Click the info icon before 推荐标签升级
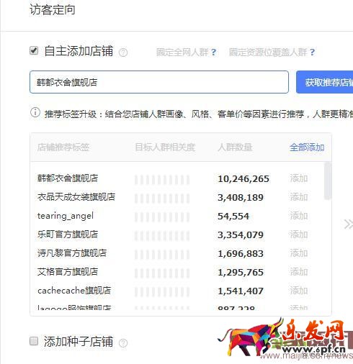353x364 pixels. click(x=35, y=112)
